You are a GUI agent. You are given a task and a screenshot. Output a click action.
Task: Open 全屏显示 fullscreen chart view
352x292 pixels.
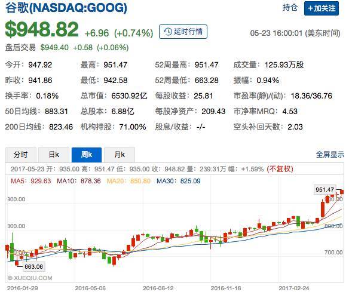(330, 154)
